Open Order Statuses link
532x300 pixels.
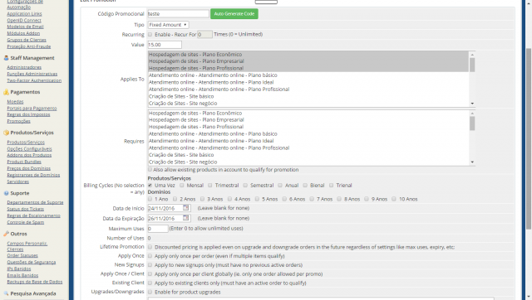[22, 255]
